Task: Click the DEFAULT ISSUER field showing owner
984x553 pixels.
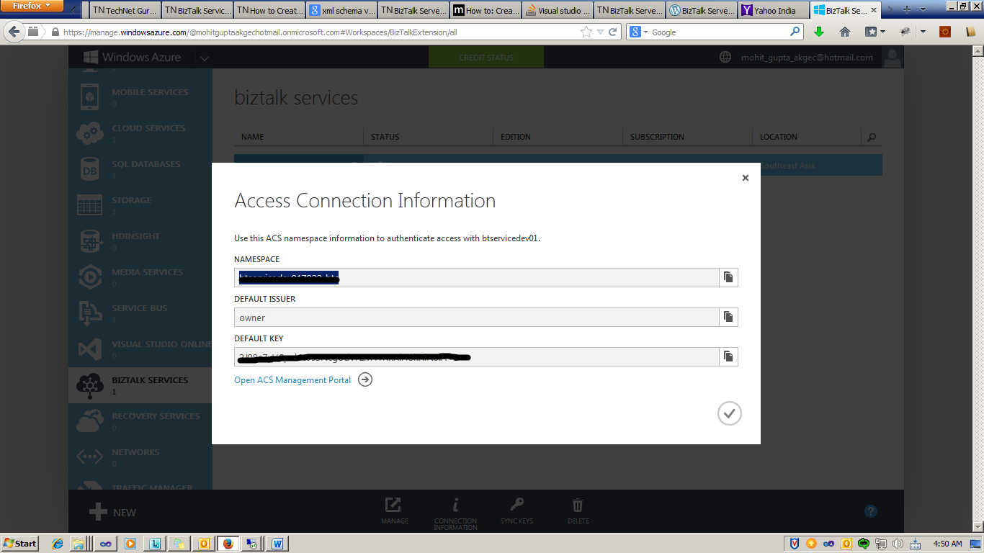Action: click(476, 317)
